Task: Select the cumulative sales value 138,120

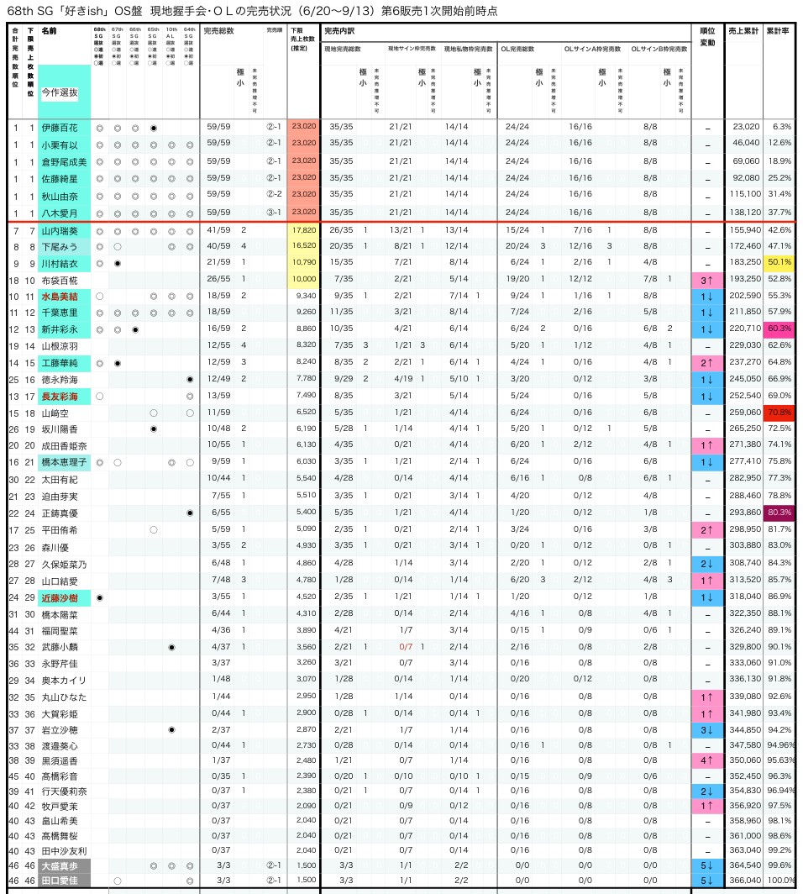Action: (745, 212)
